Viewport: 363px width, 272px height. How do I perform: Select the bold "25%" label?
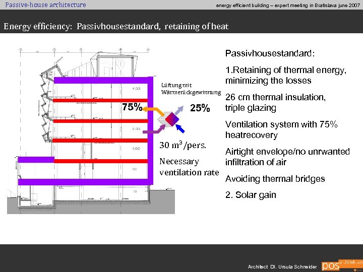click(x=200, y=108)
